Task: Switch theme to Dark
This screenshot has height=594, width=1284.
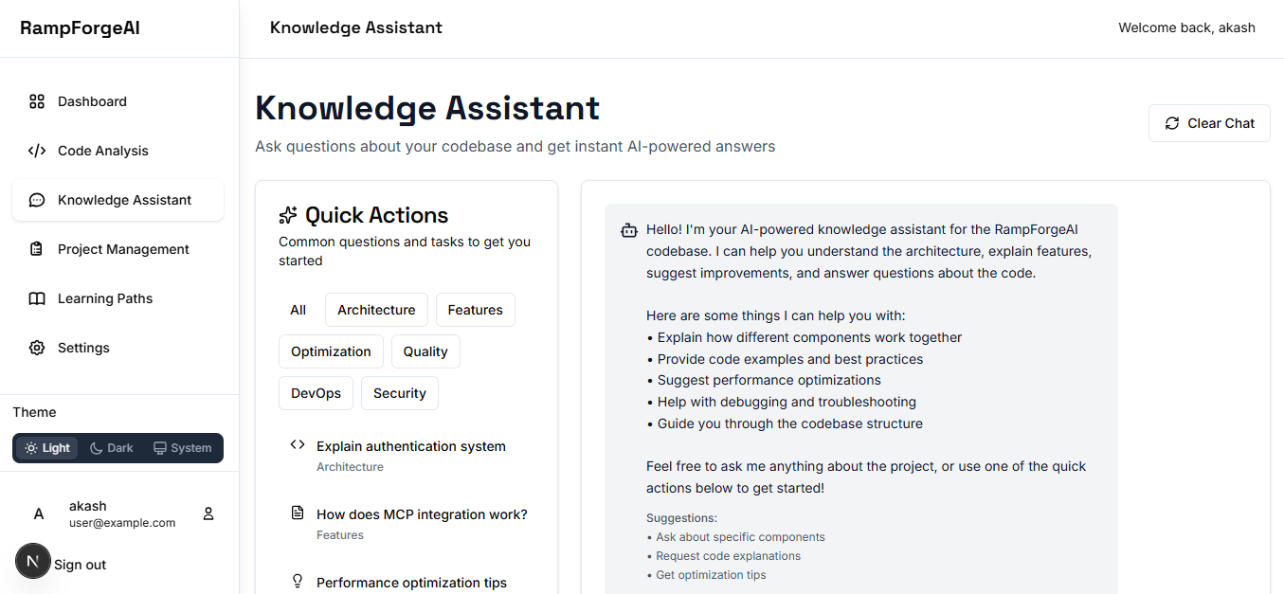Action: point(112,448)
